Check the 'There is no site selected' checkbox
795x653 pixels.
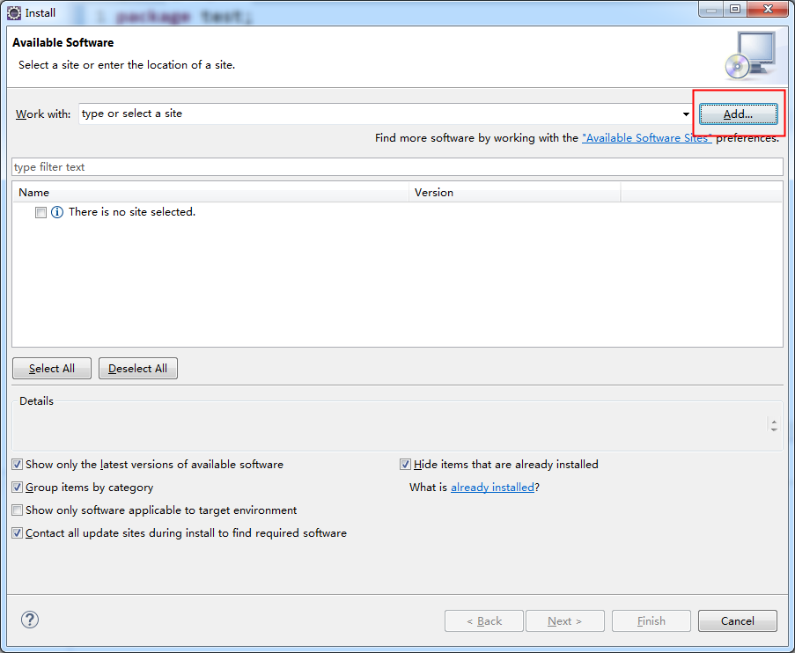tap(40, 212)
